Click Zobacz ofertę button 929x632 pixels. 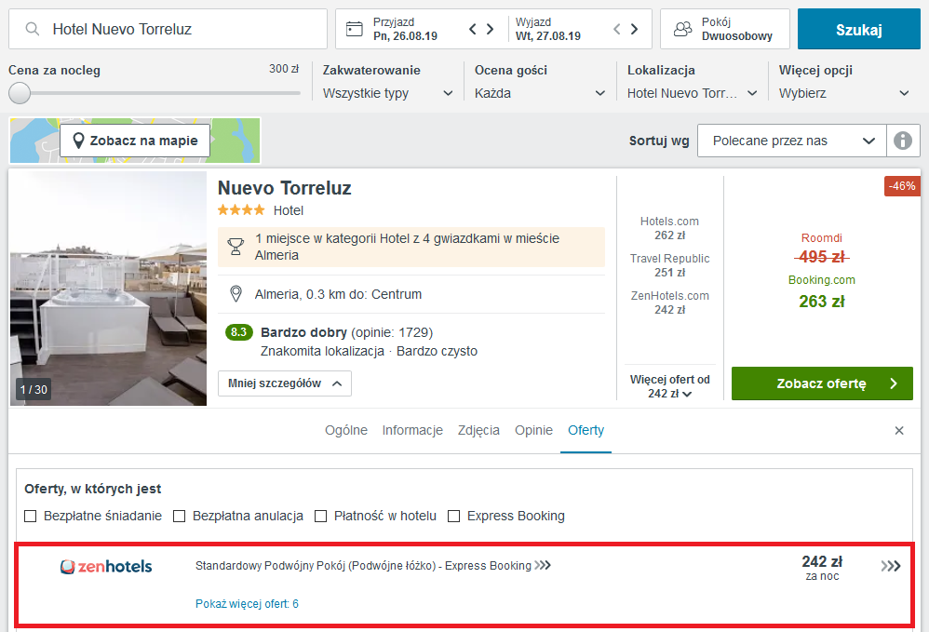pyautogui.click(x=822, y=383)
